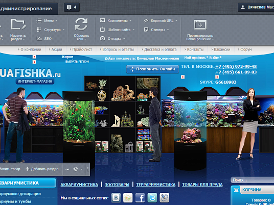Open the Odnoklassniki social icon

(128, 198)
